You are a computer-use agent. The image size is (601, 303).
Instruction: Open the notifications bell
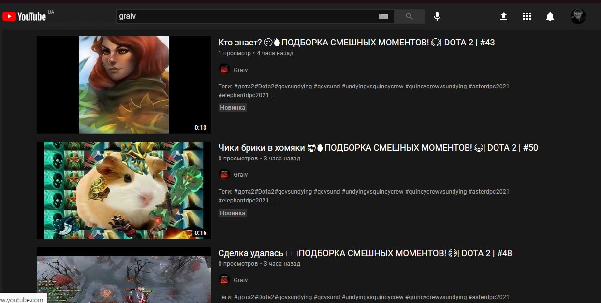(550, 16)
